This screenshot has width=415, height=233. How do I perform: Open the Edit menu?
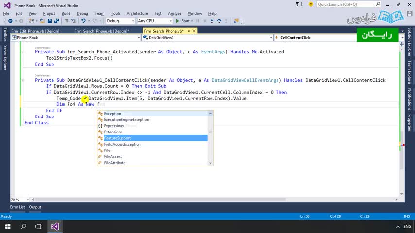[x=18, y=13]
